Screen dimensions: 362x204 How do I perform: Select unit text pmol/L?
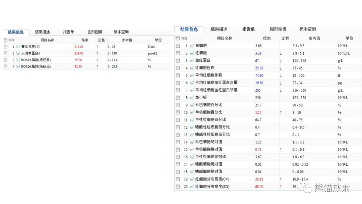tap(153, 53)
